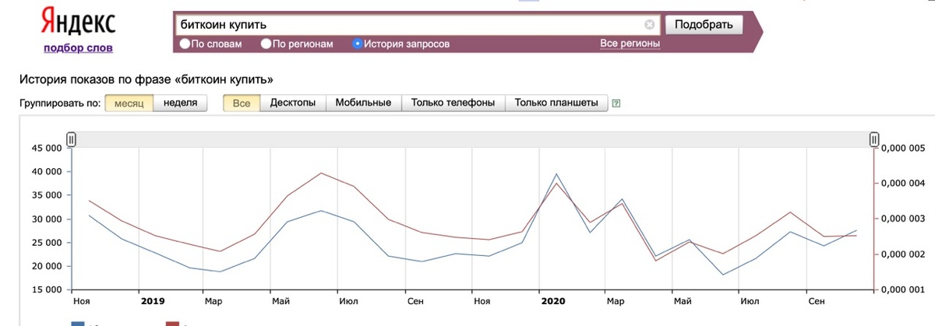The height and width of the screenshot is (326, 935).
Task: Click the '30 000' left axis value
Action: [46, 219]
